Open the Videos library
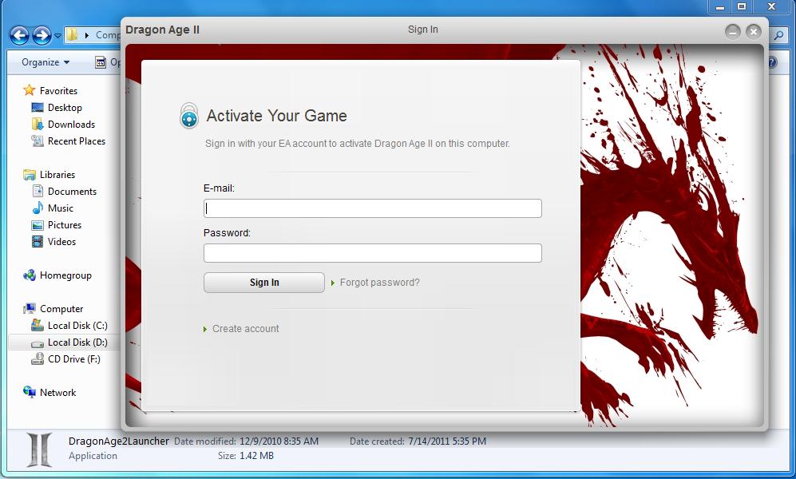796x479 pixels. point(61,242)
